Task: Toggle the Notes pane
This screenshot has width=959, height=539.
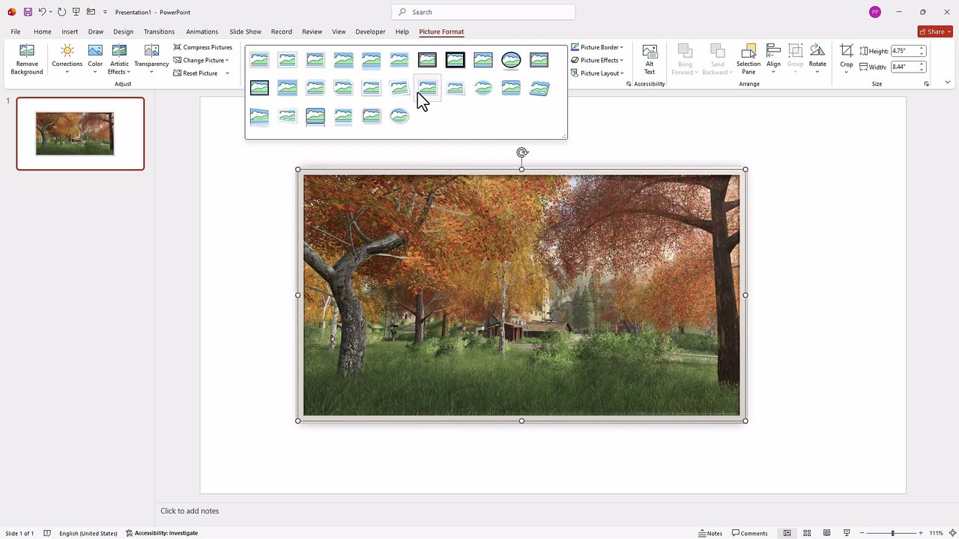Action: [710, 533]
